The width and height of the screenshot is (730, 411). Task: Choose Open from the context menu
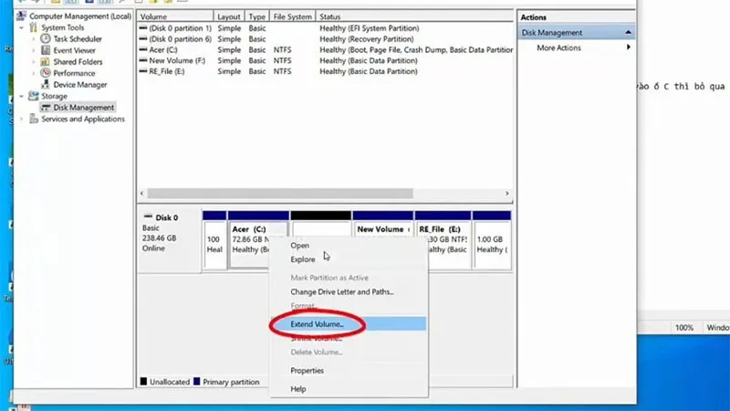(300, 245)
